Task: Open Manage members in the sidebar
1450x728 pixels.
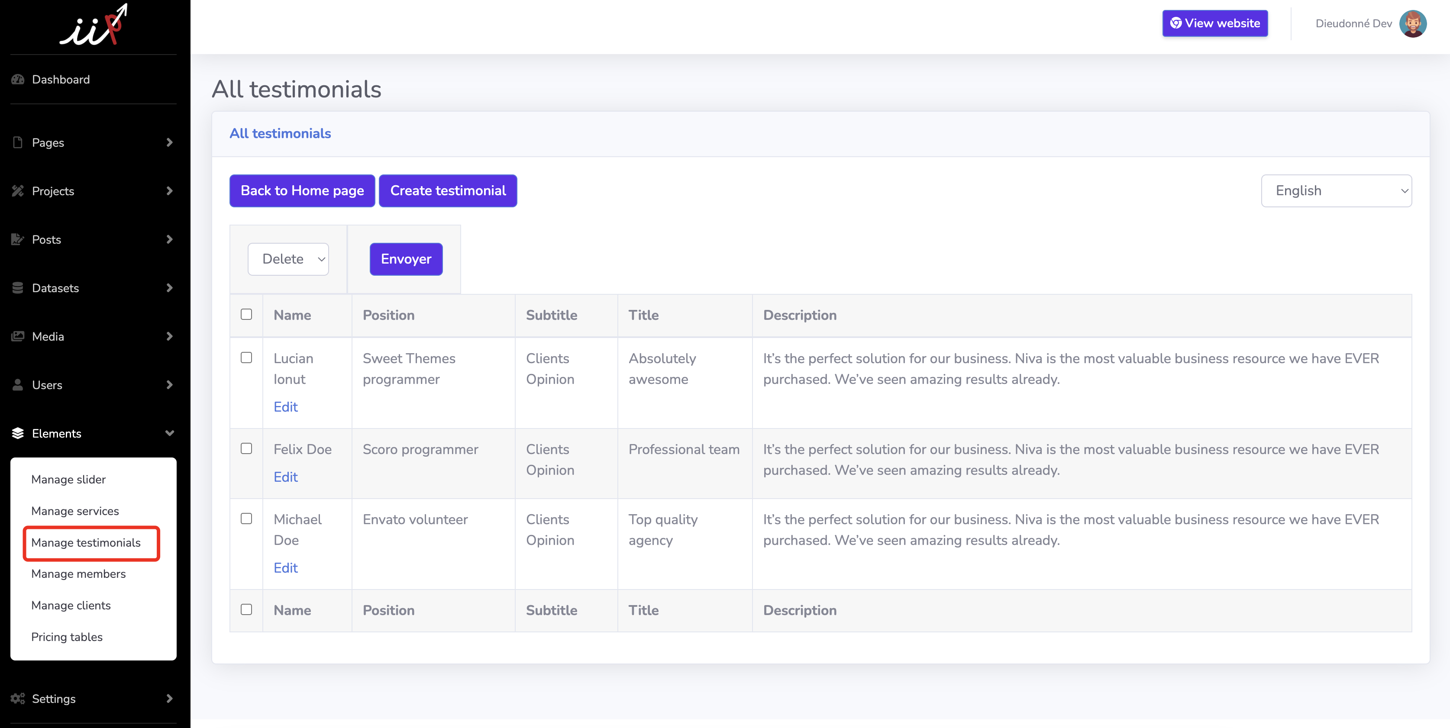Action: [x=78, y=574]
